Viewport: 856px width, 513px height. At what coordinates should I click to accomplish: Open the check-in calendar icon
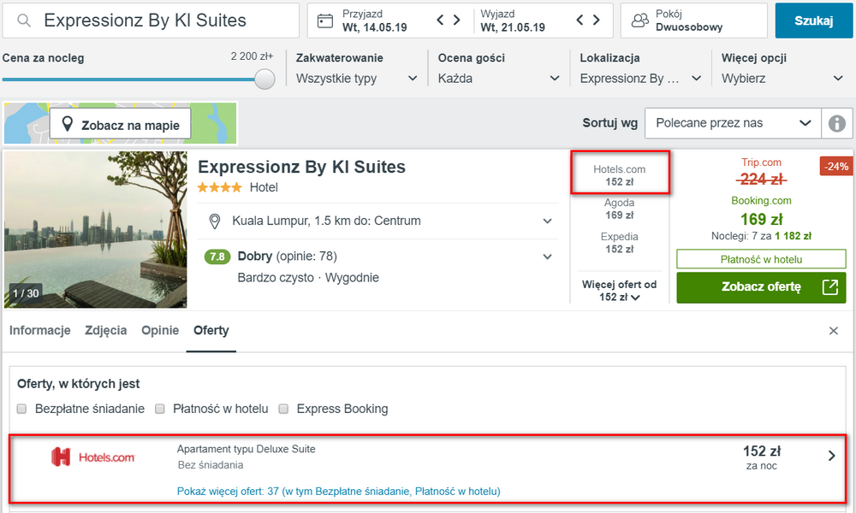click(x=324, y=21)
